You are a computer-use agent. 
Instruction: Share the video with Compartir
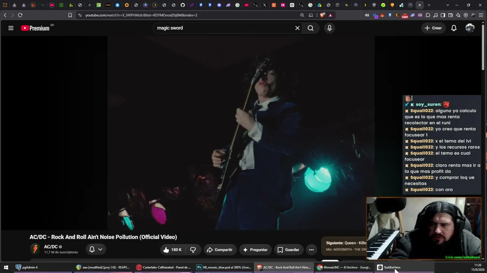point(220,250)
